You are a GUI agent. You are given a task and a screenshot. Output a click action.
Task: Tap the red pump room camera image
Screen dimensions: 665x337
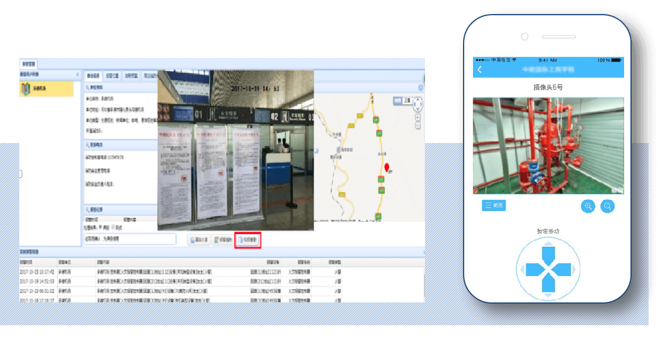click(549, 145)
